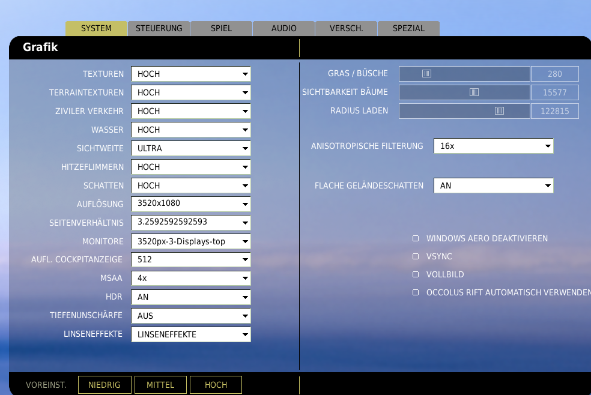
Task: Expand the MONITORE display configuration dropdown
Action: point(190,241)
